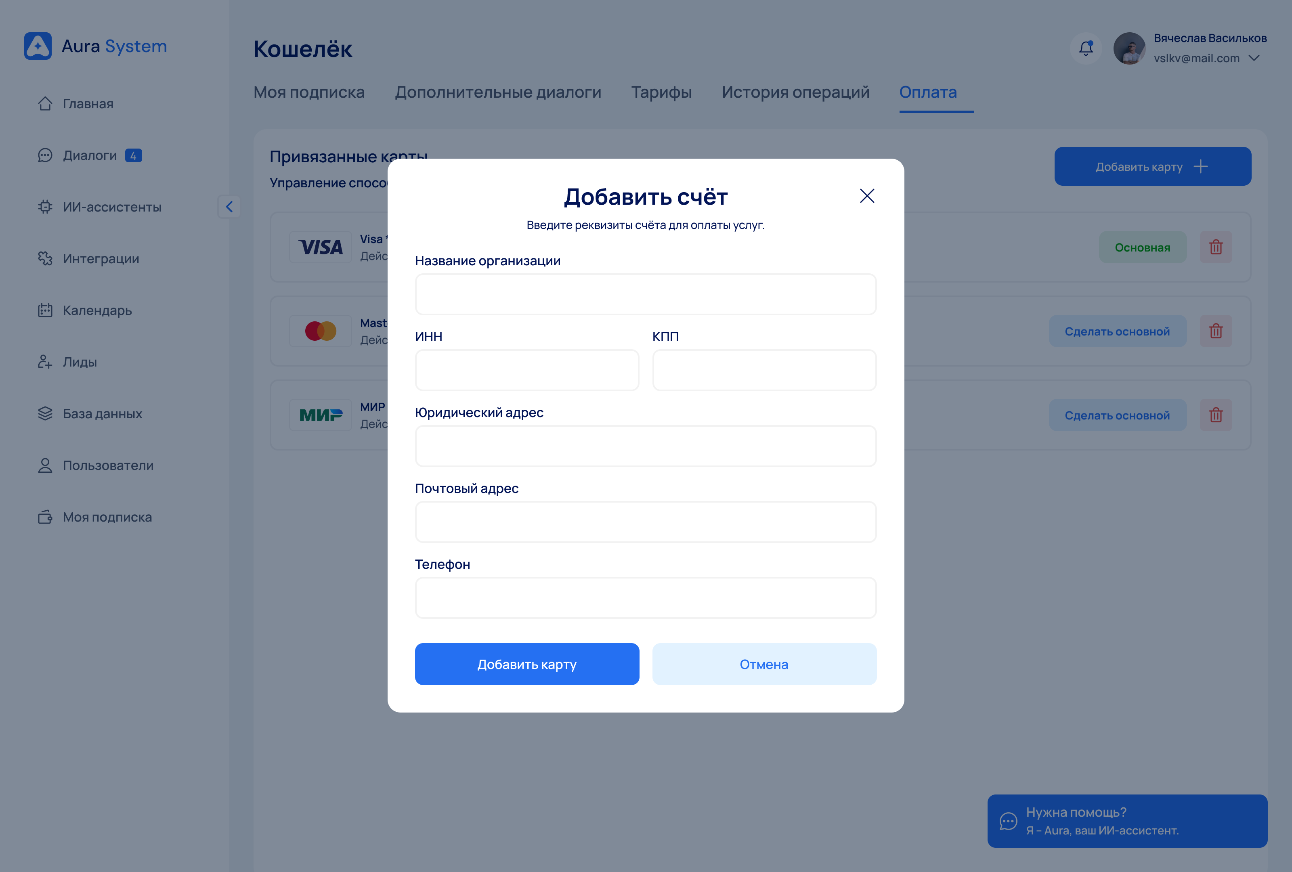Viewport: 1292px width, 872px height.
Task: Collapse the sidebar with the chevron
Action: (229, 207)
